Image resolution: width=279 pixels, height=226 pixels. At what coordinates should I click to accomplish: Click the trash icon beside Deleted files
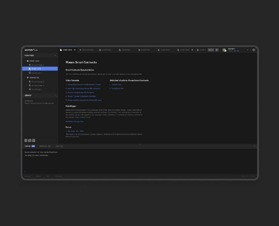(28, 78)
